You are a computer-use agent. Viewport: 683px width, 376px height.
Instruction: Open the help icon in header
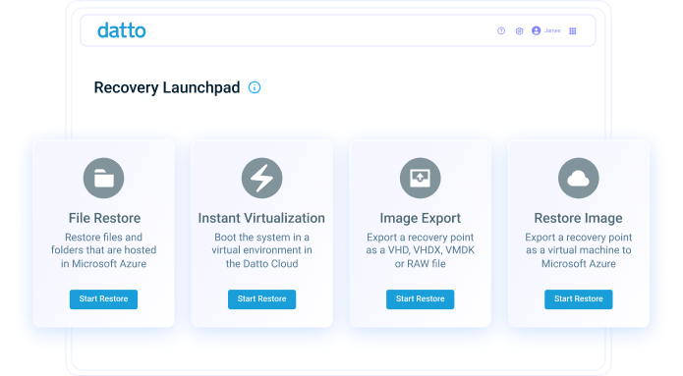point(501,30)
